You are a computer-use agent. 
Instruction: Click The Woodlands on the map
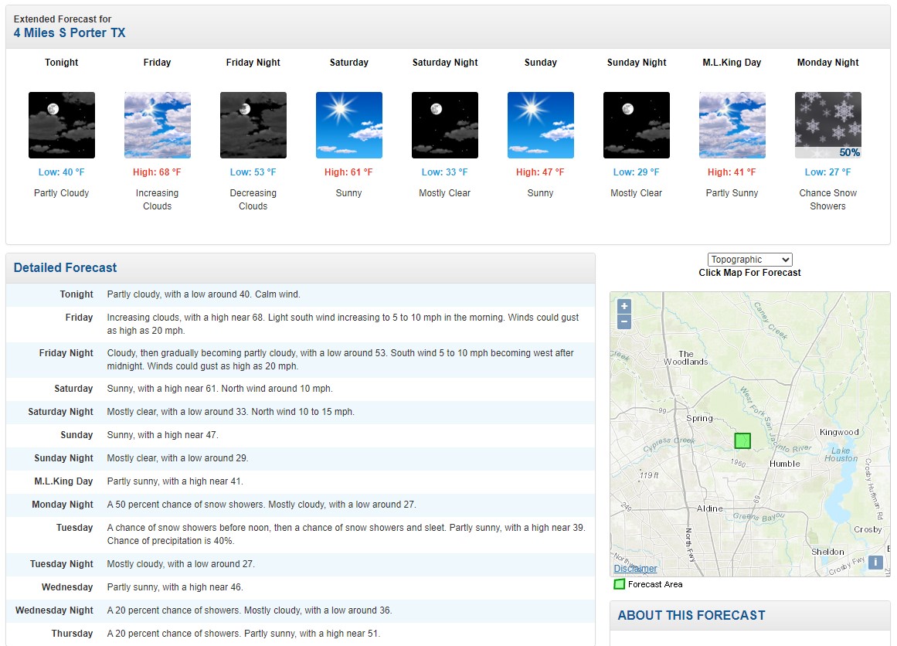(x=686, y=358)
